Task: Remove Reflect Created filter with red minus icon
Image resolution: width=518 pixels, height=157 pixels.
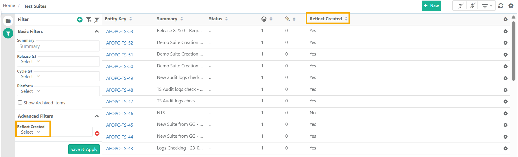Action: point(97,133)
